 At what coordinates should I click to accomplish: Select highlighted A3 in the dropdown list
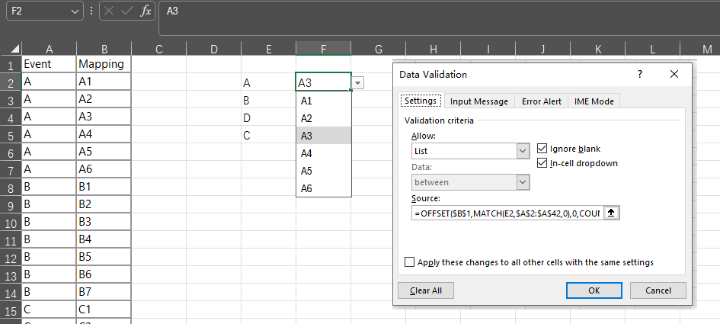click(324, 136)
